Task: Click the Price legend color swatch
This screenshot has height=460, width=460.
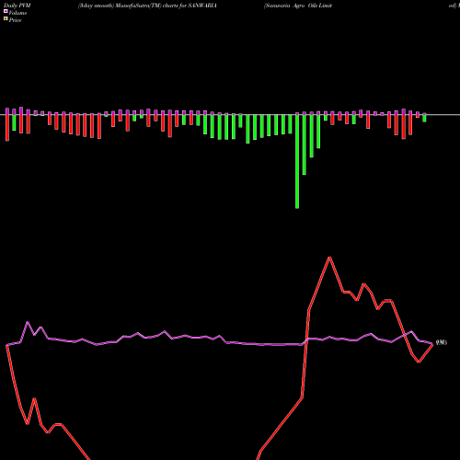Action: 6,18
